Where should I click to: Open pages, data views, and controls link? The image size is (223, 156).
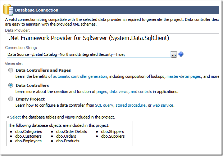point(124,92)
